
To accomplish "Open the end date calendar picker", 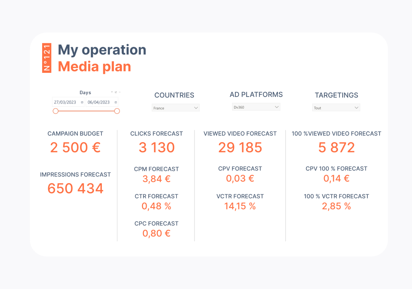I will click(116, 102).
